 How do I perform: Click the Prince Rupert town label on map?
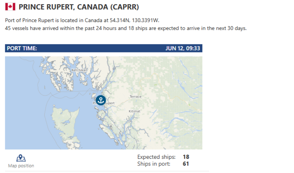click(103, 103)
